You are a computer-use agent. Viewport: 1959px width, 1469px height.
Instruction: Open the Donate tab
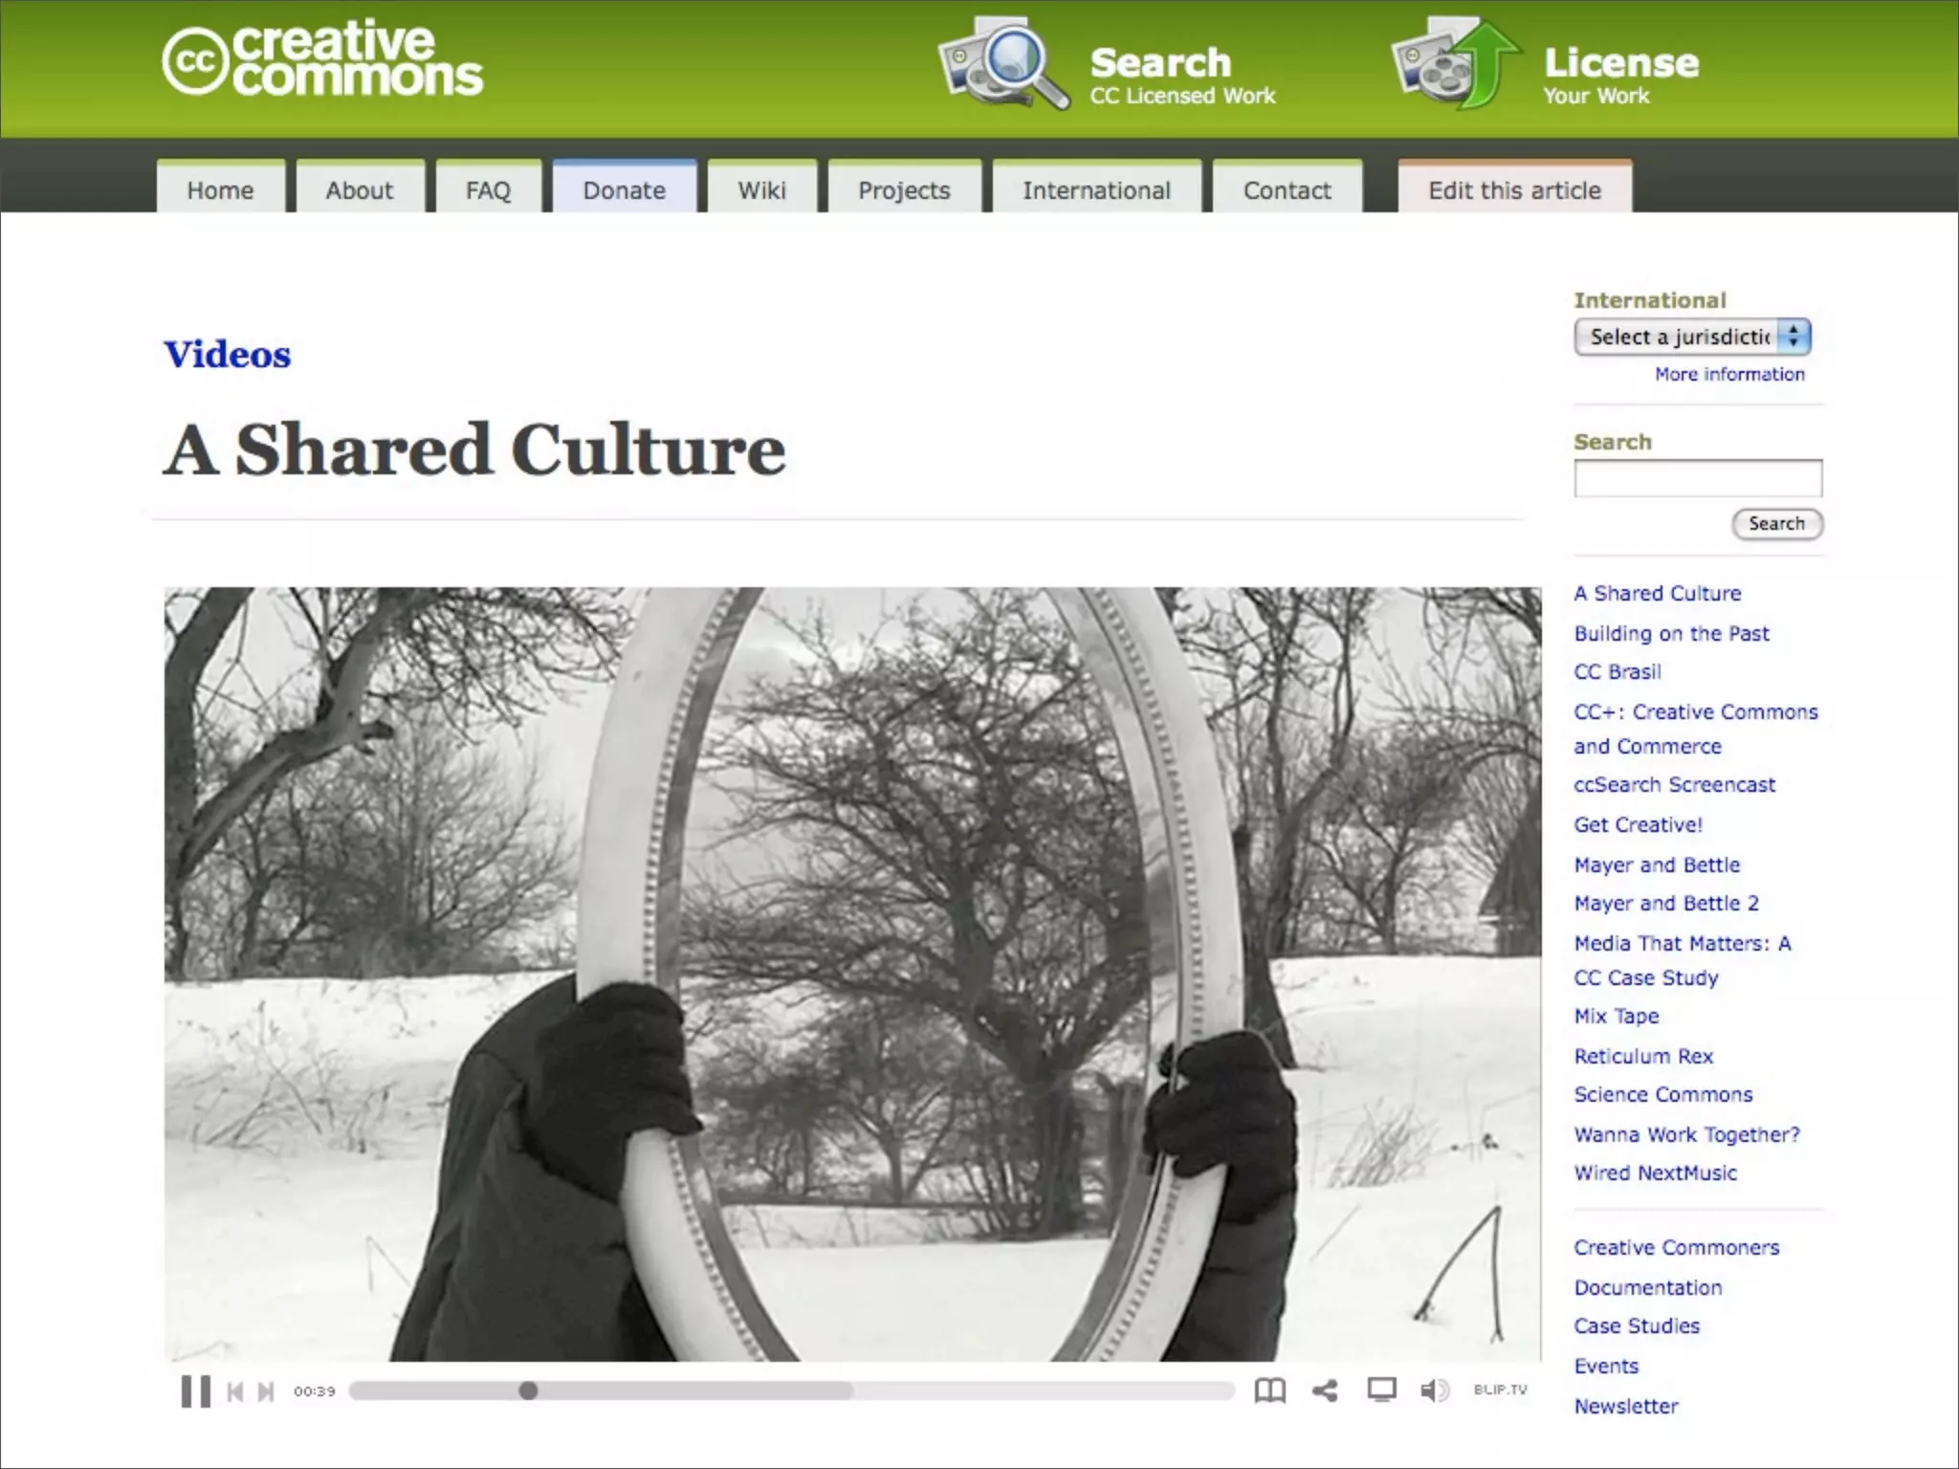tap(624, 190)
